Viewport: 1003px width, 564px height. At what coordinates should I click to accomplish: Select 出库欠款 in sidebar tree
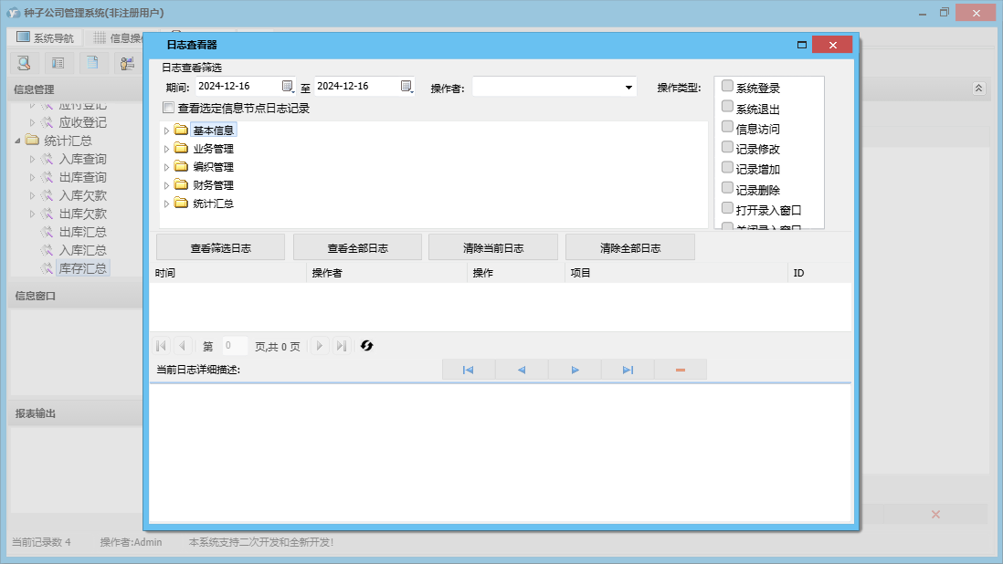click(82, 214)
